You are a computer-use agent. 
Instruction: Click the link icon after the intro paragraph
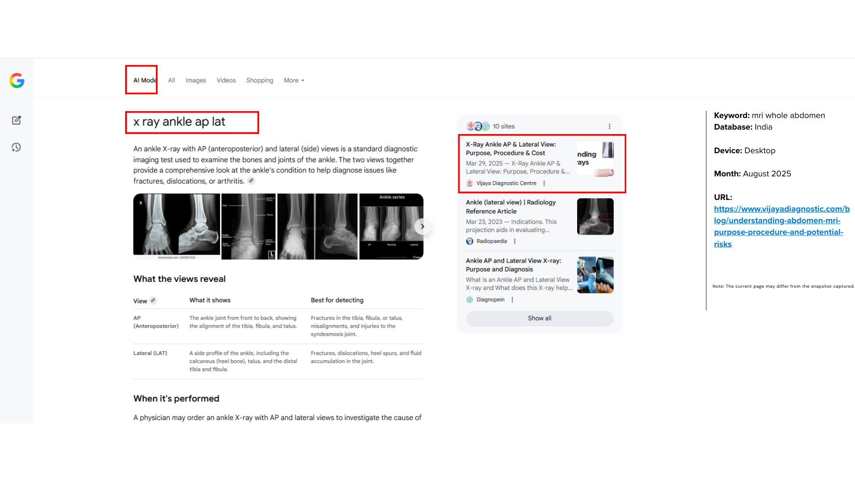point(251,181)
